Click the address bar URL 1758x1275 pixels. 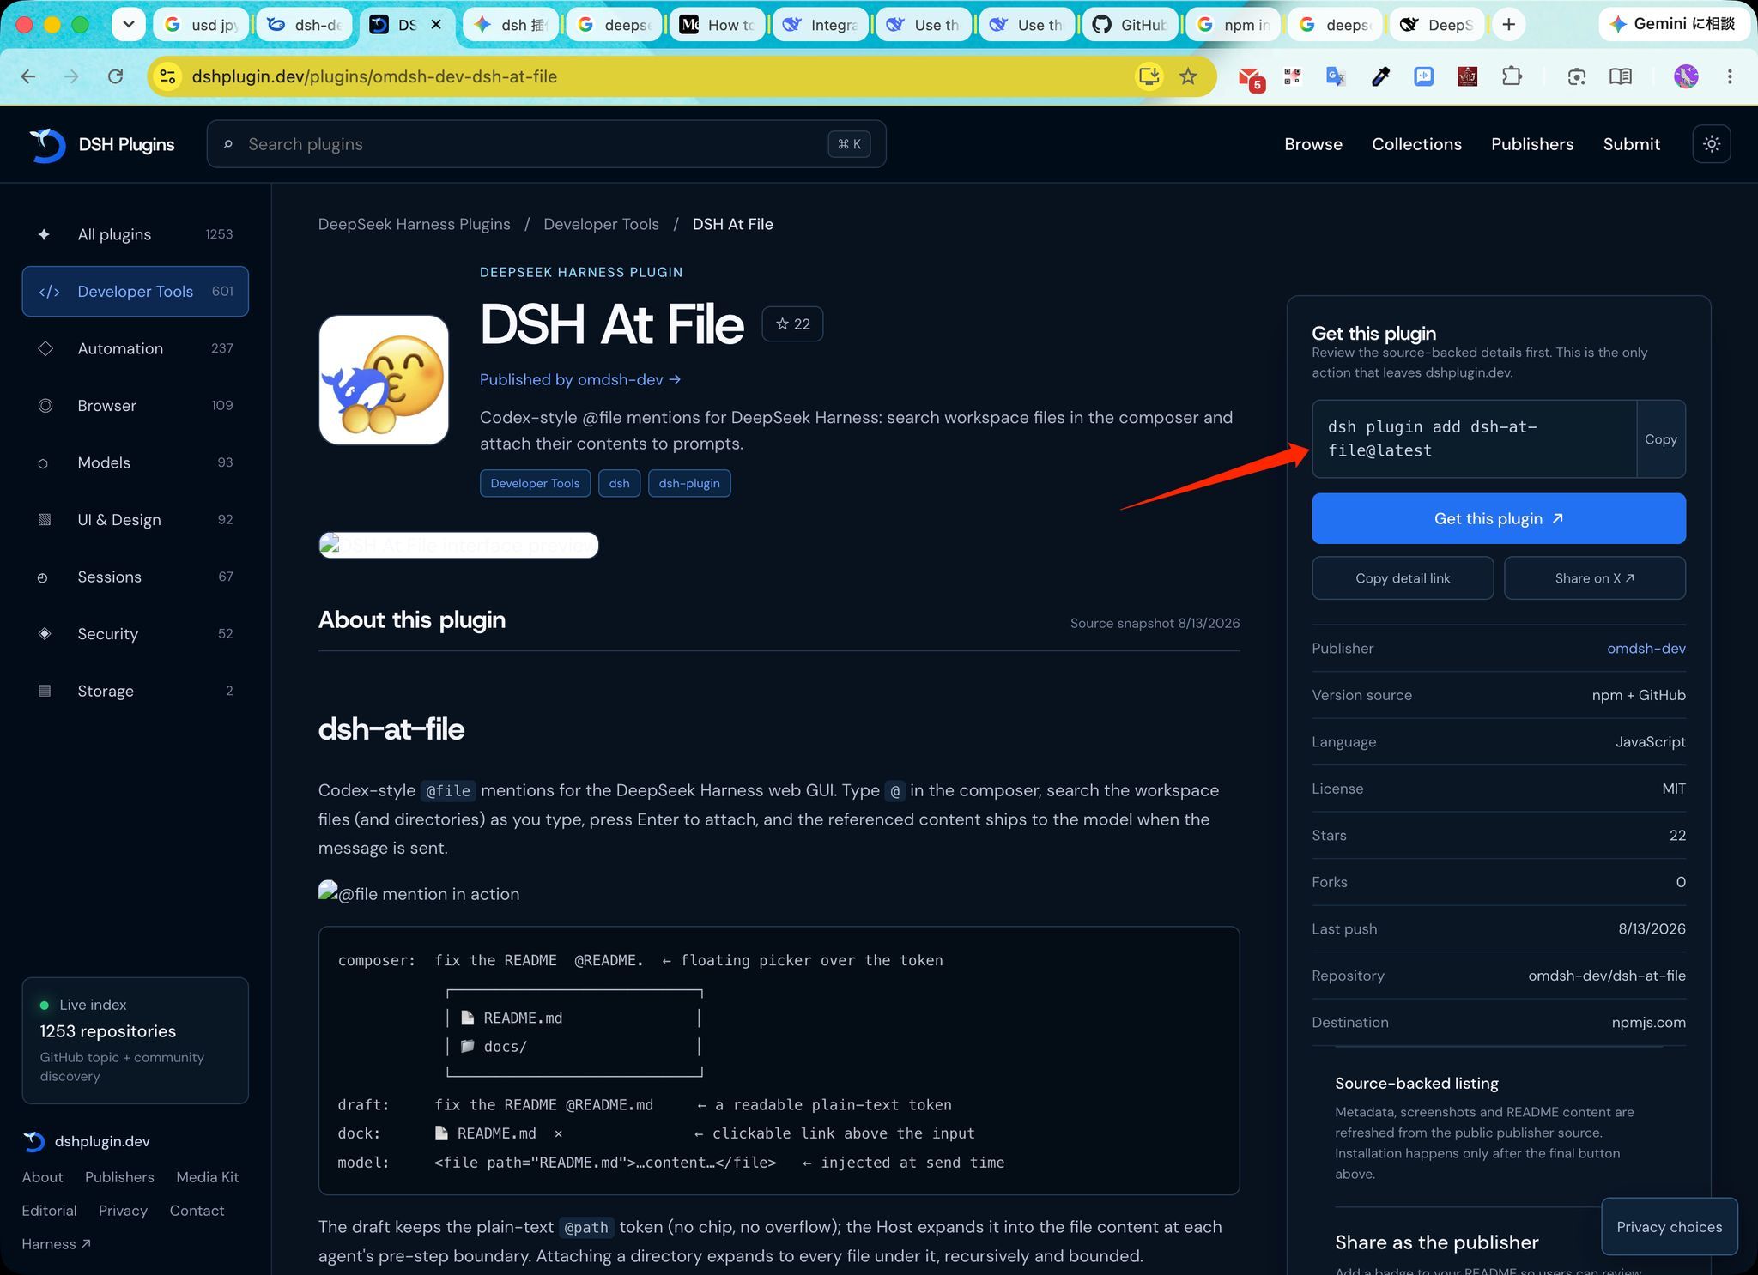(x=374, y=76)
